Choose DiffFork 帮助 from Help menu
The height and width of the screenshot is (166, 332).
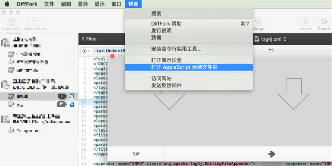[189, 24]
